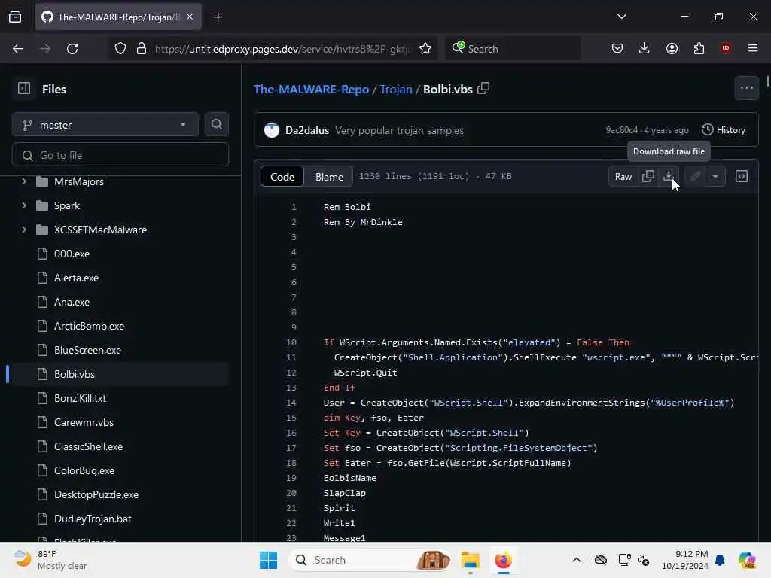This screenshot has height=578, width=771.
Task: Select DudleyTrojan.bat file
Action: point(93,519)
